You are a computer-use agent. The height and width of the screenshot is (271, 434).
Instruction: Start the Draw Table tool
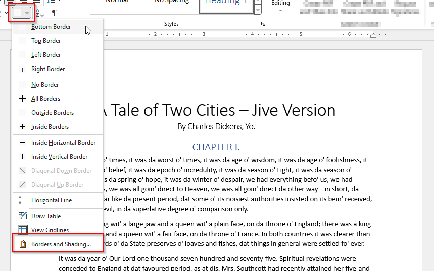[x=45, y=216]
